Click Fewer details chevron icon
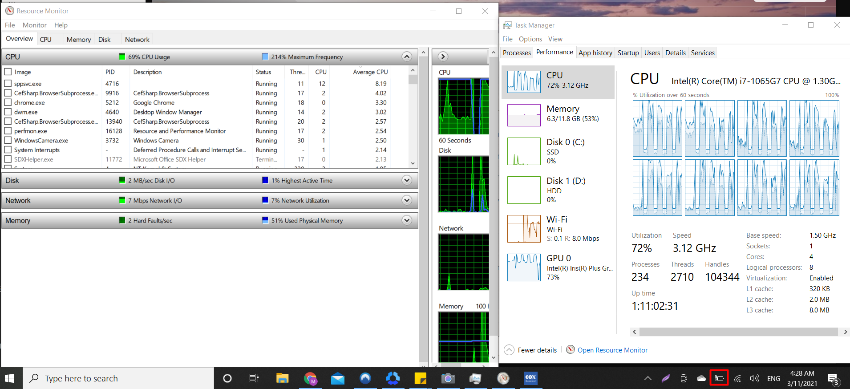The height and width of the screenshot is (389, 850). [x=509, y=350]
